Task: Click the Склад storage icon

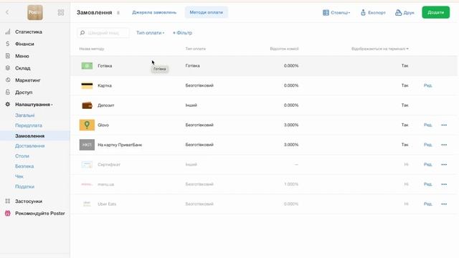Action: pos(8,68)
